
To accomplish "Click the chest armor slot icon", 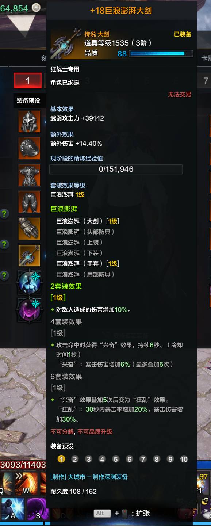I will [x=30, y=175].
